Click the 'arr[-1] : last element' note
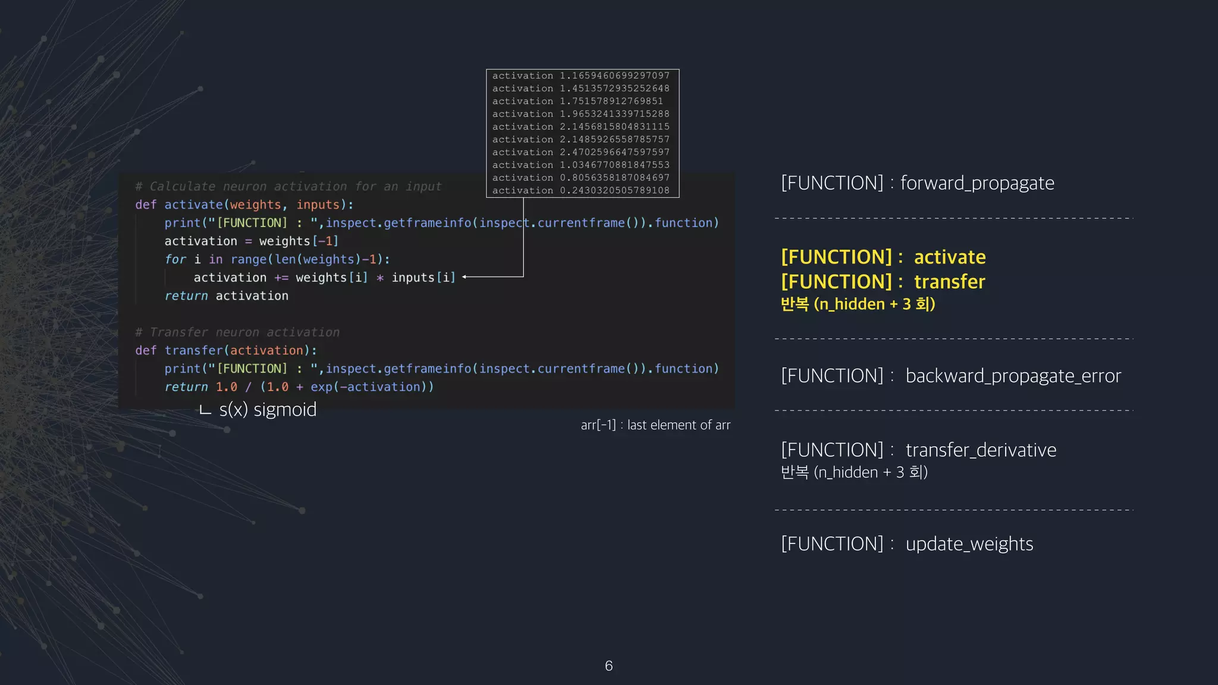 pos(655,425)
